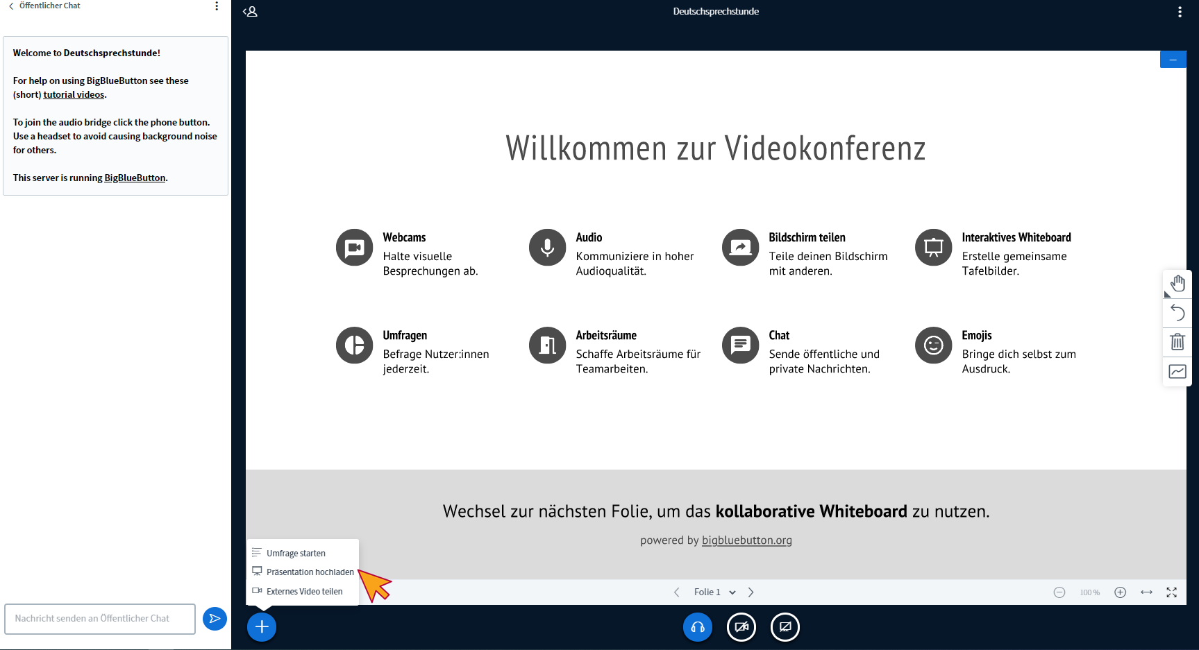This screenshot has height=650, width=1199.
Task: Click the Arbeitsräume door icon
Action: click(x=548, y=345)
